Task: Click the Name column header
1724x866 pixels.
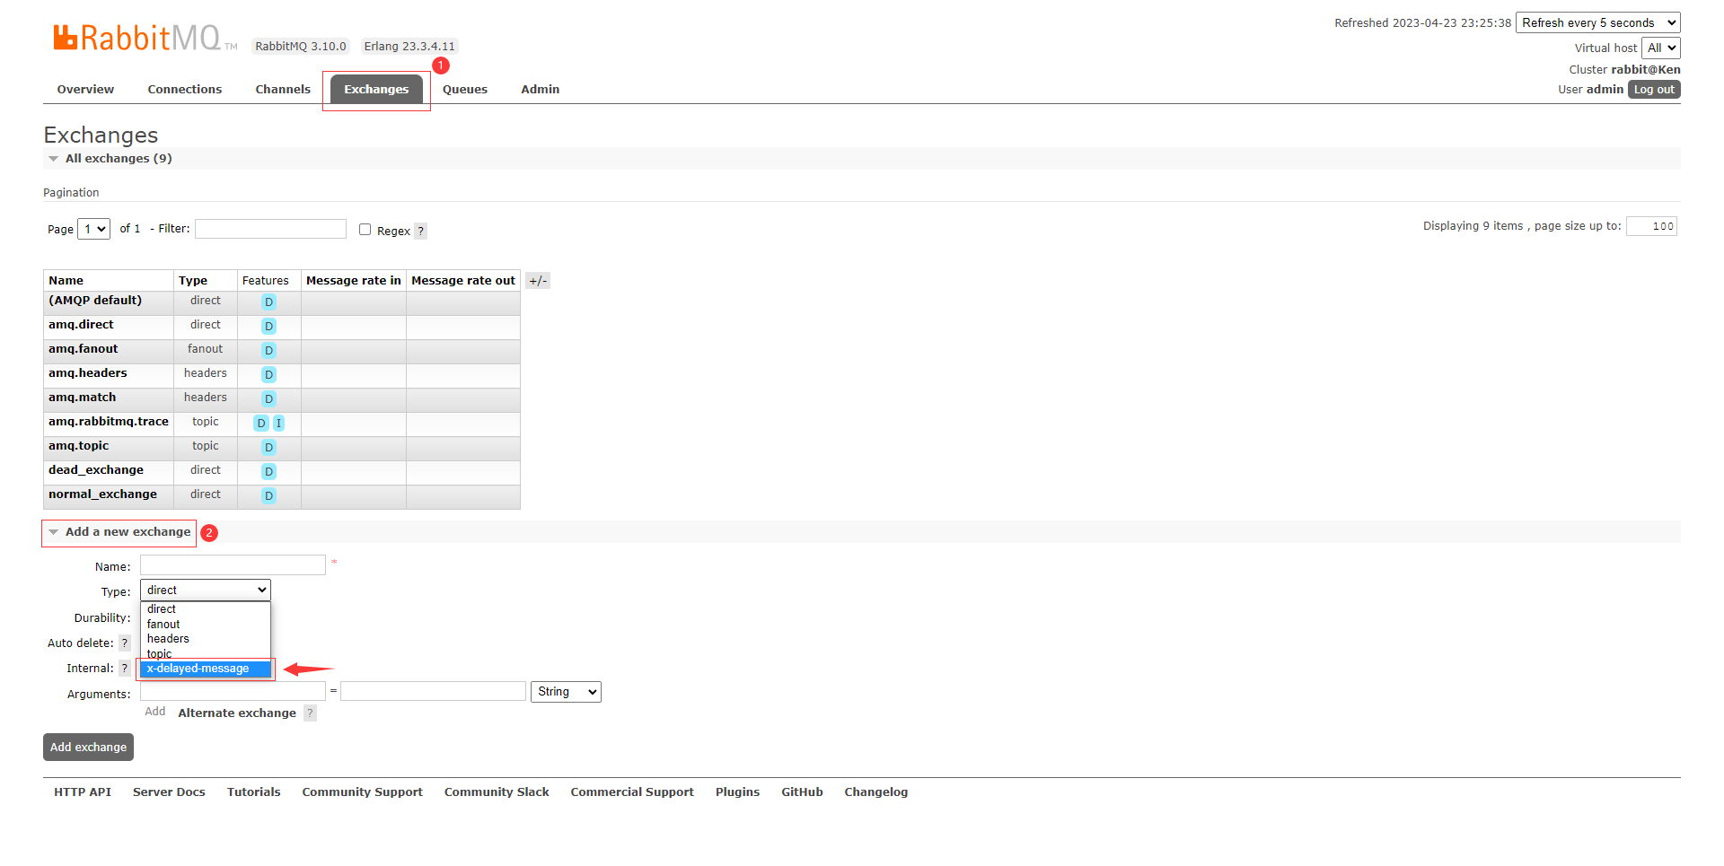Action: point(66,281)
